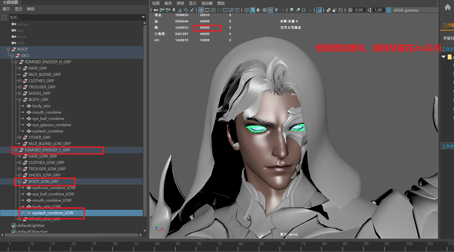The width and height of the screenshot is (454, 252).
Task: Enable wireframe display cube icon
Action: tap(246, 10)
